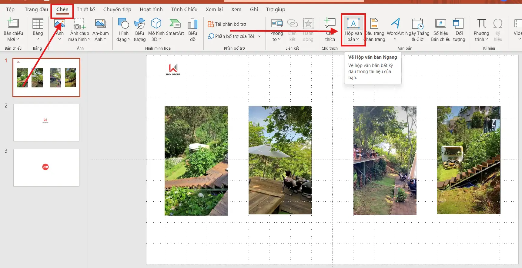Insert Ngày Tháng & Giờ
522x268 pixels.
point(417,29)
